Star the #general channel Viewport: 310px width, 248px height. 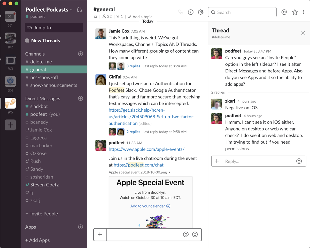(x=95, y=16)
